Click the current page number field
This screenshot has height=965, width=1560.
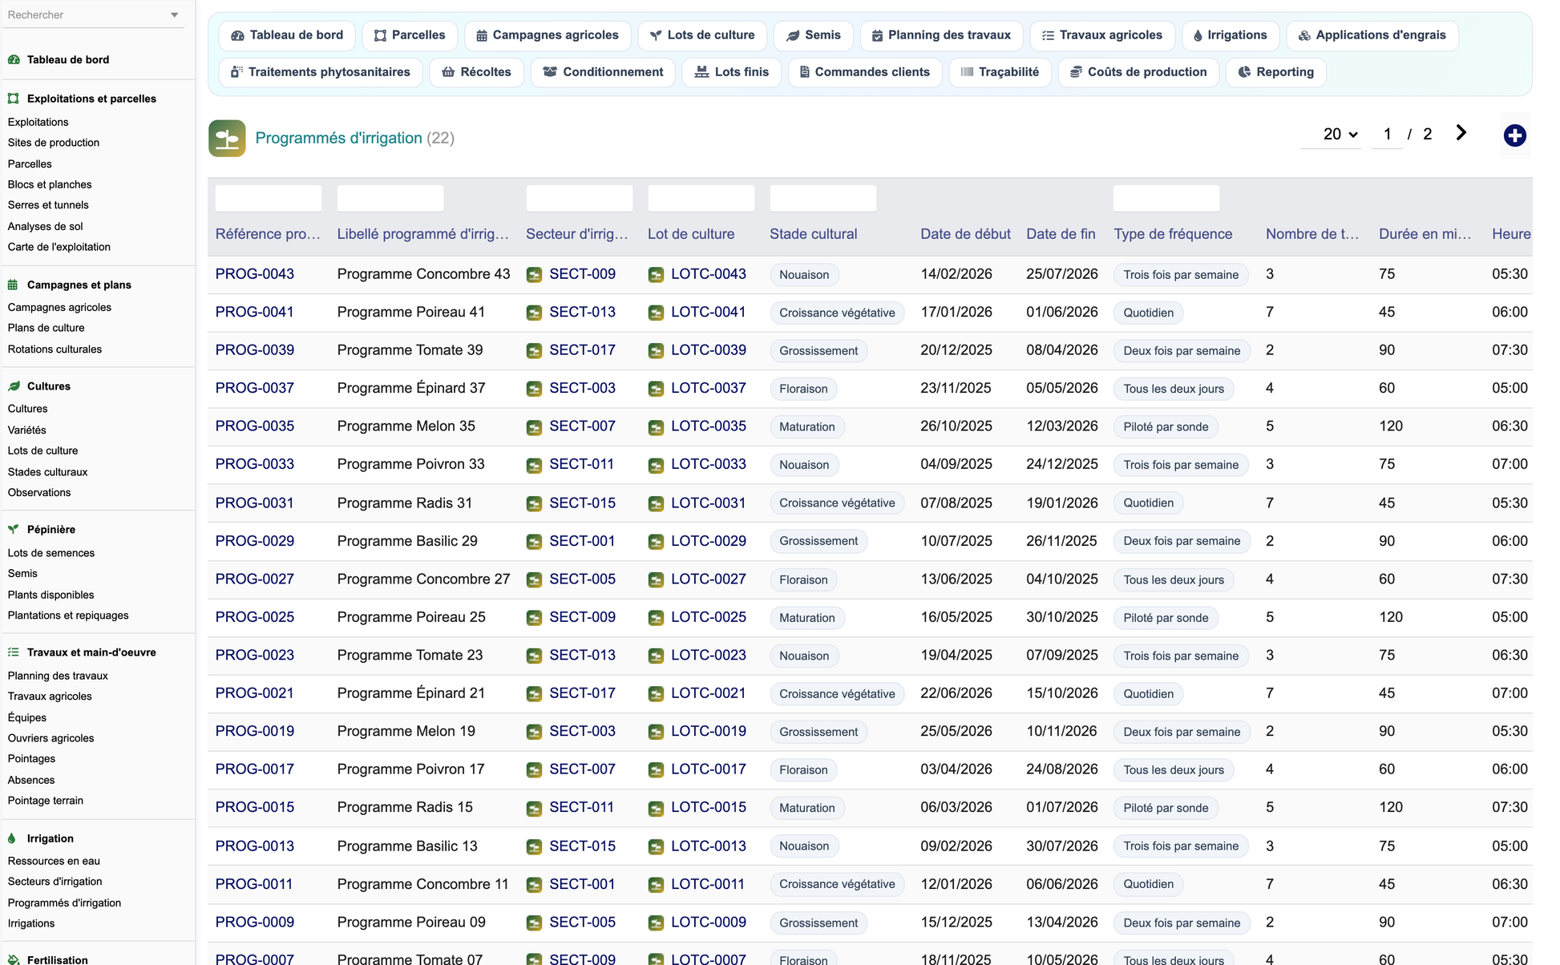(1387, 134)
